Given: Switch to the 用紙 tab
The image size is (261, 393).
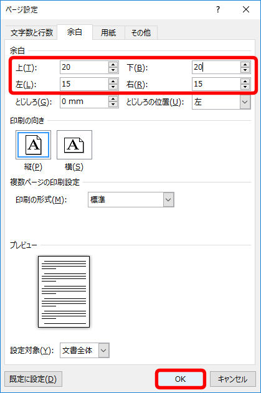Looking at the screenshot, I should click(x=108, y=32).
